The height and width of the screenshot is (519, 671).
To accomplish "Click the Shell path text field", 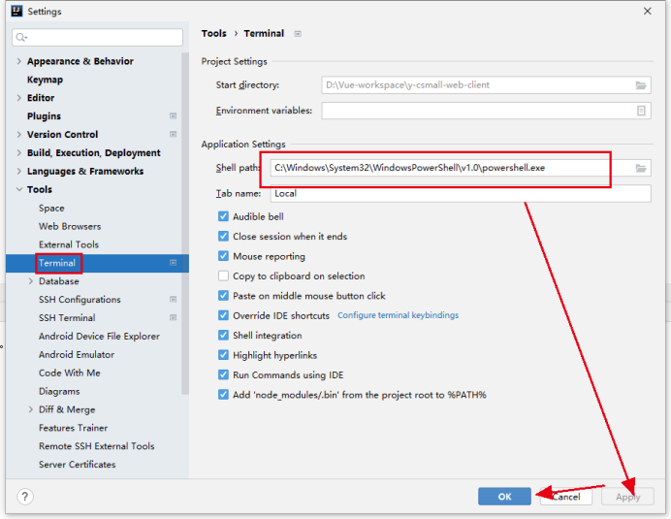I will [x=461, y=168].
